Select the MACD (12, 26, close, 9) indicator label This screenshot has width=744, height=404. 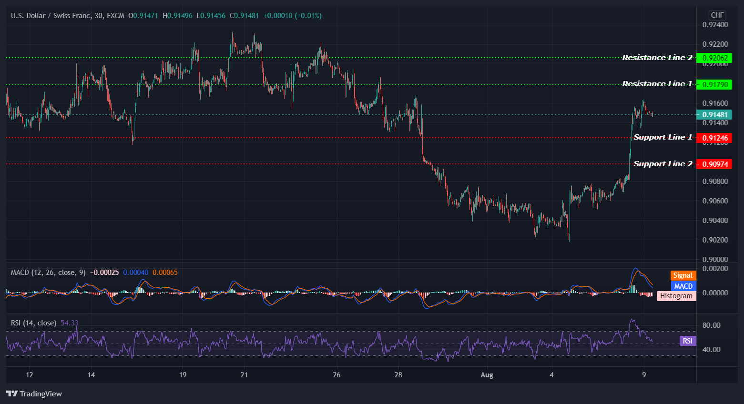click(x=48, y=273)
